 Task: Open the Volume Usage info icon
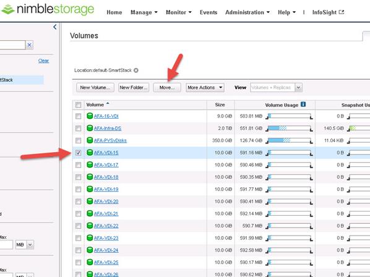pos(303,104)
